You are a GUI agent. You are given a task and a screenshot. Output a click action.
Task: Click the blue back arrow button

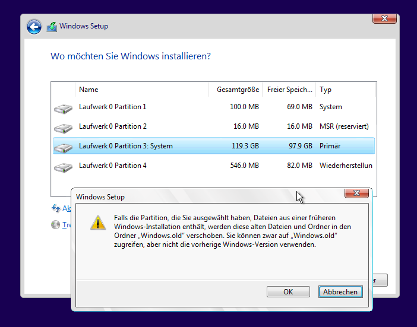34,27
